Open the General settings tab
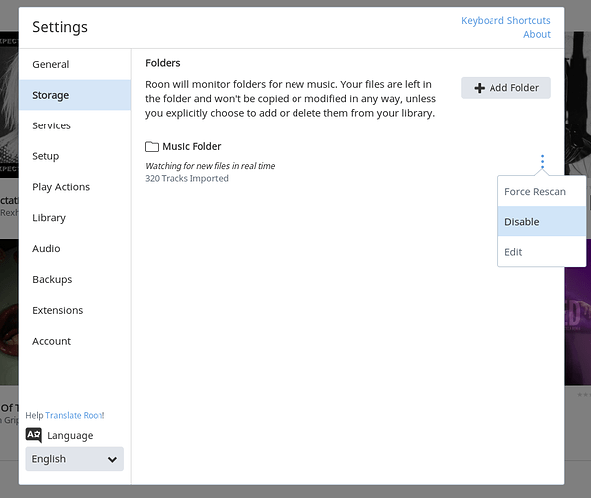The height and width of the screenshot is (498, 591). coord(75,64)
